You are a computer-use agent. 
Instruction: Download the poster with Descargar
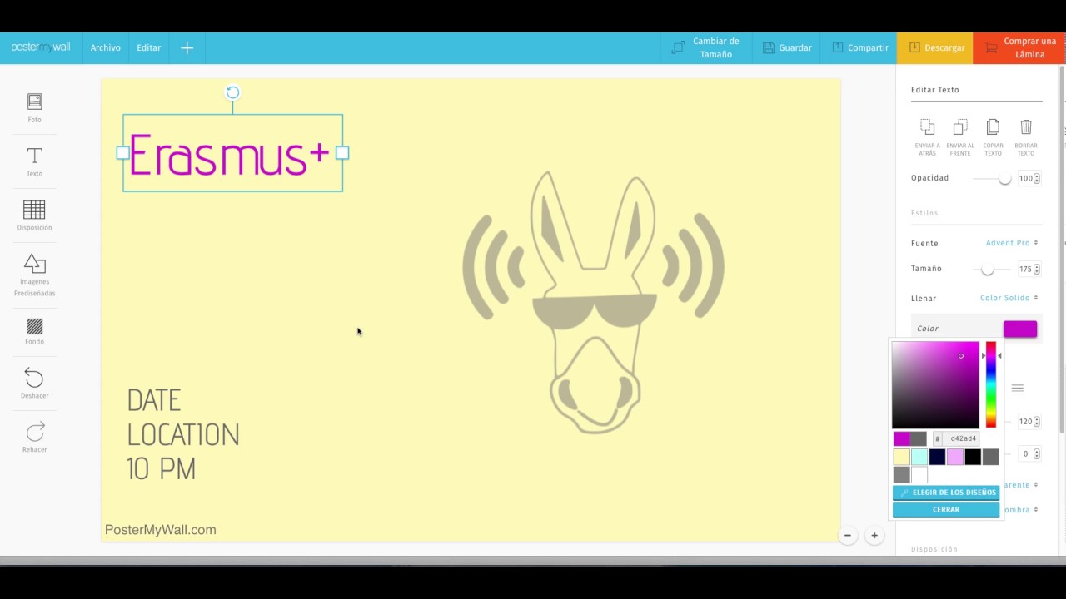936,48
